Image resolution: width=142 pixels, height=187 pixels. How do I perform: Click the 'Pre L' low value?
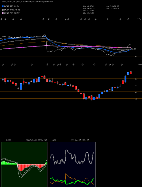[x=89, y=11]
